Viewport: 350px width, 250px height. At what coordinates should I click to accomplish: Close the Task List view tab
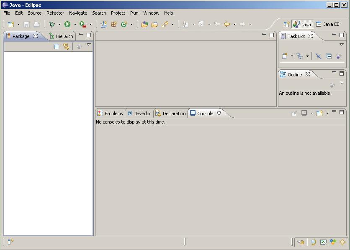pyautogui.click(x=311, y=36)
